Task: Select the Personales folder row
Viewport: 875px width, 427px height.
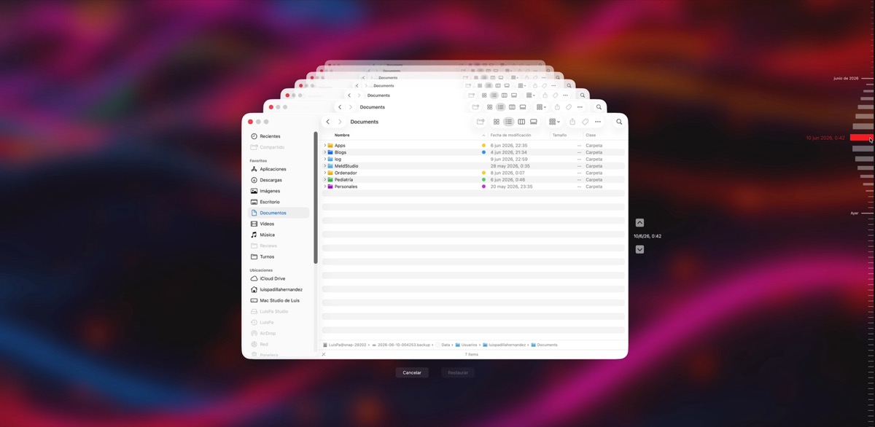Action: click(473, 187)
